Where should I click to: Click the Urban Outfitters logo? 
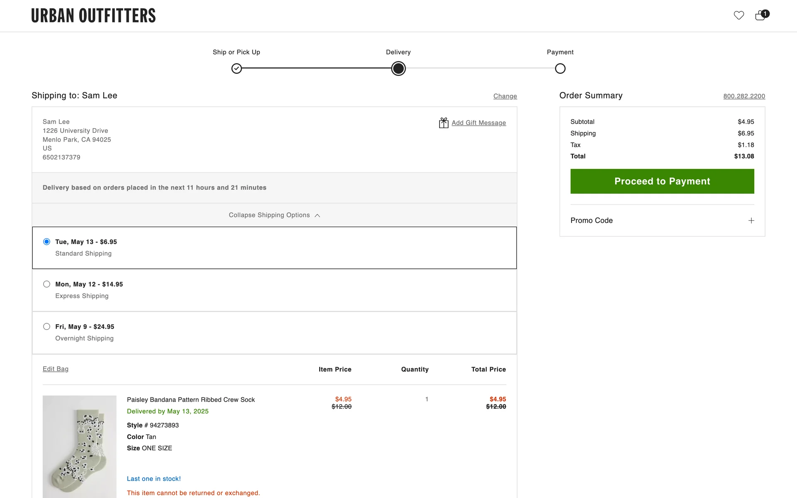click(x=93, y=16)
